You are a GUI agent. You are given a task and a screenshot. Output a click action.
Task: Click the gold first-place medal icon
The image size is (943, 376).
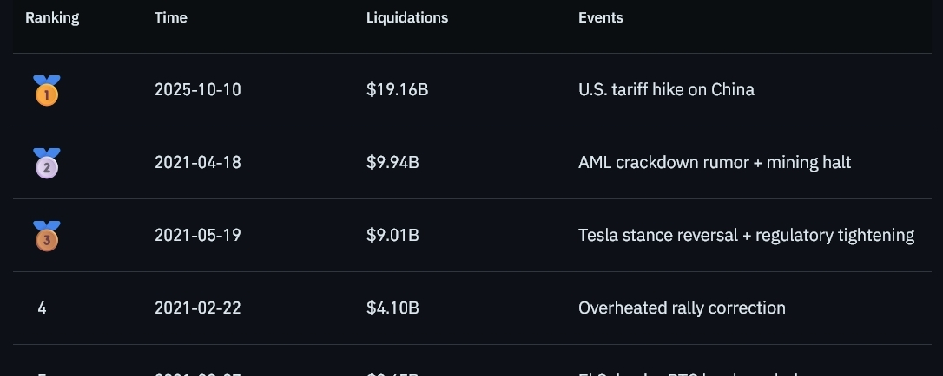(x=46, y=91)
